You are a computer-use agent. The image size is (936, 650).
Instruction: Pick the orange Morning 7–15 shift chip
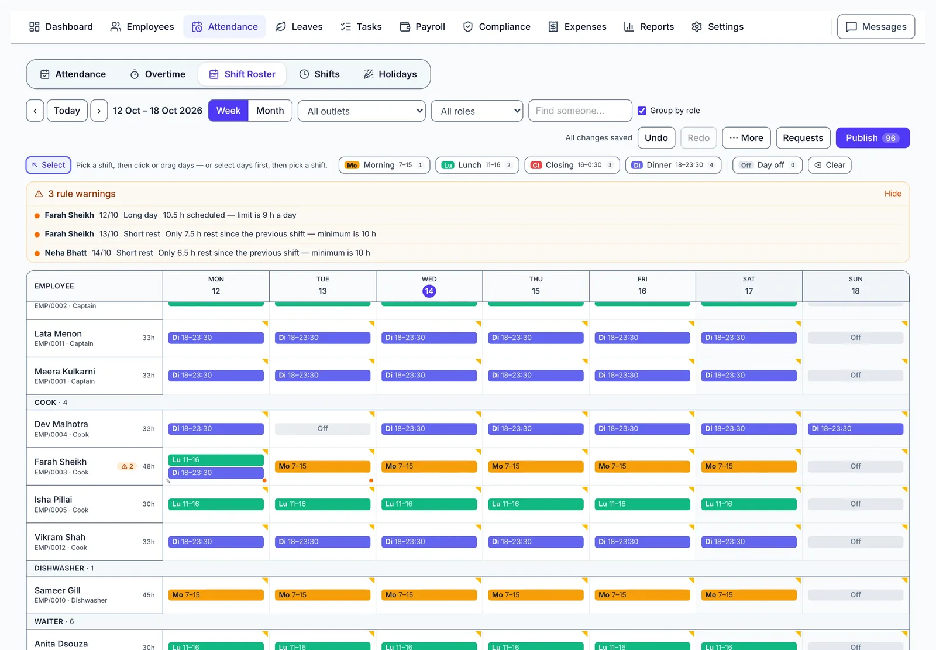click(384, 165)
